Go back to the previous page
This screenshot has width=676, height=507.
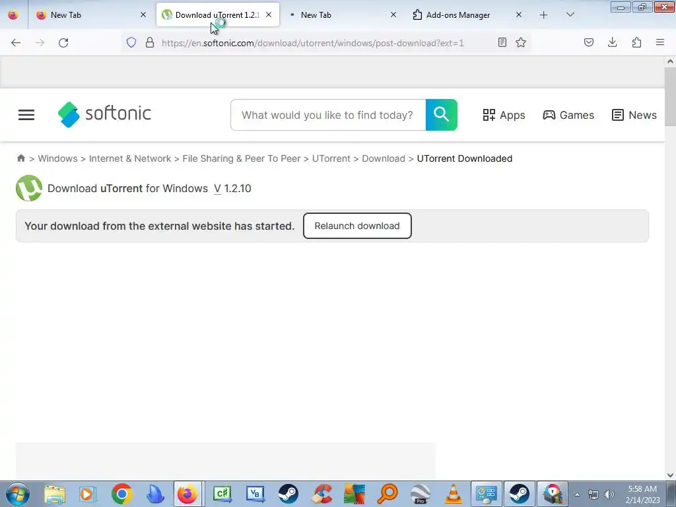pyautogui.click(x=16, y=43)
